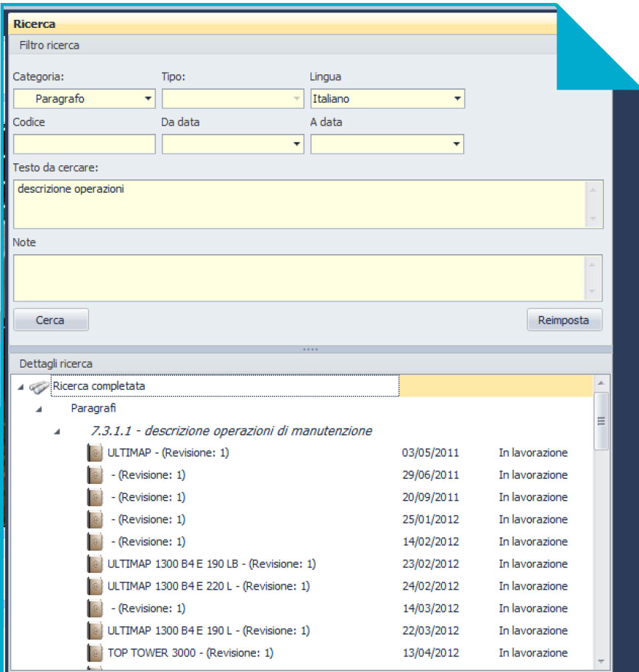Collapse the Ricerca completata tree node

point(20,387)
